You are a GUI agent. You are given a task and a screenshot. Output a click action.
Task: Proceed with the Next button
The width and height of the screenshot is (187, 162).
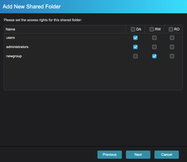pos(138,155)
